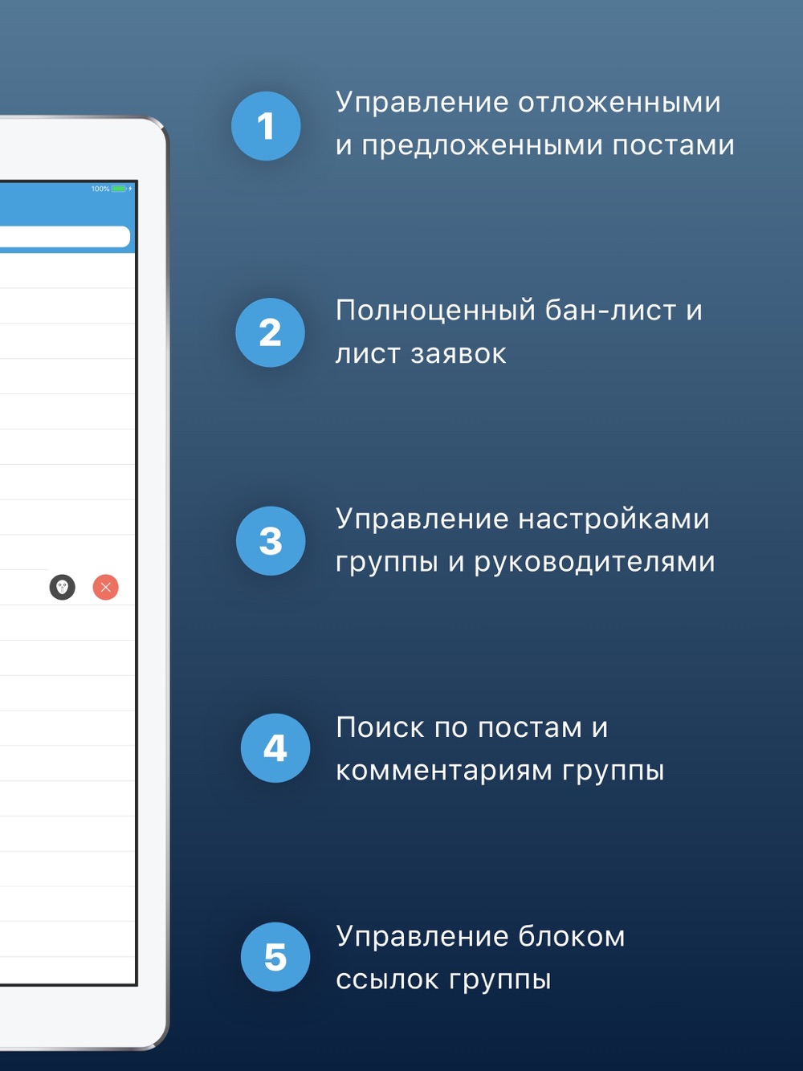
Task: Click the text 'Полноценный бан-лист и лист заявок'
Action: pyautogui.click(x=519, y=332)
